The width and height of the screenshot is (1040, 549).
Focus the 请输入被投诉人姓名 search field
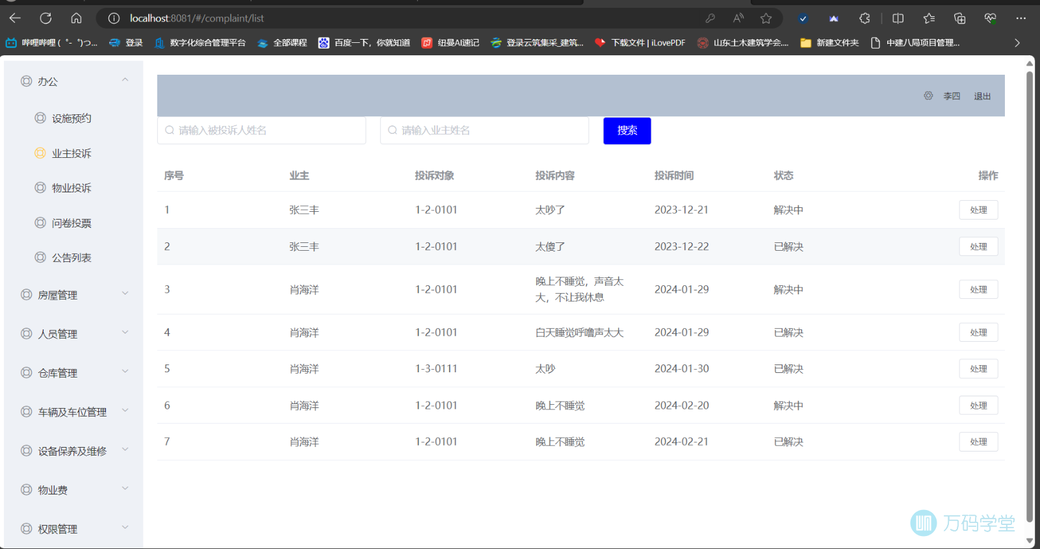pos(261,131)
